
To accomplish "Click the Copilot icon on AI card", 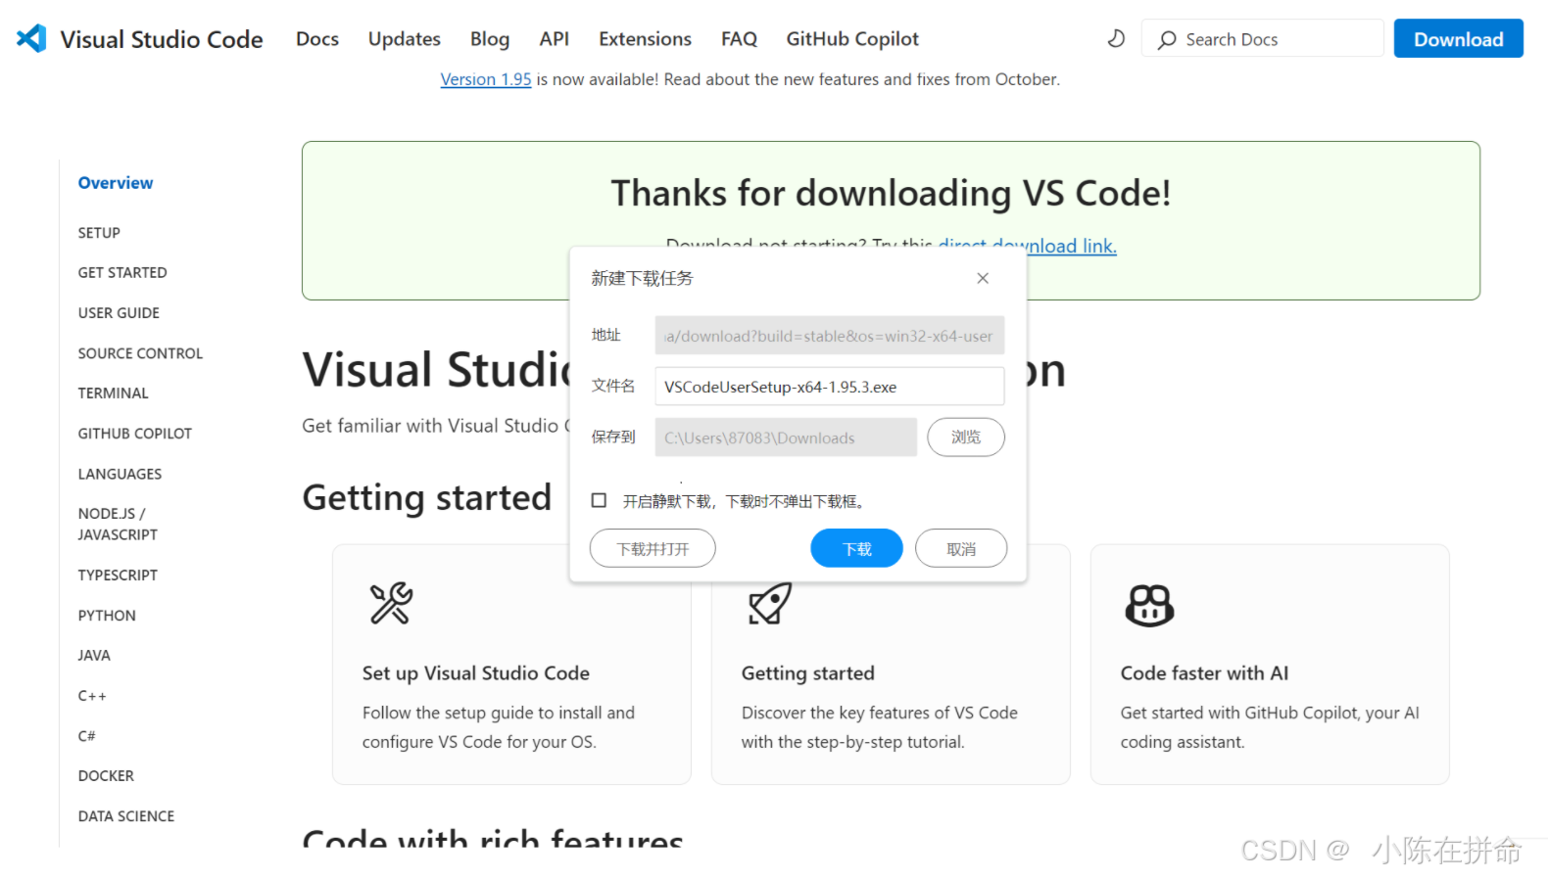I will click(1149, 606).
